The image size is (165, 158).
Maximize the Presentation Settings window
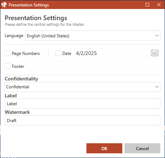(x=147, y=5)
